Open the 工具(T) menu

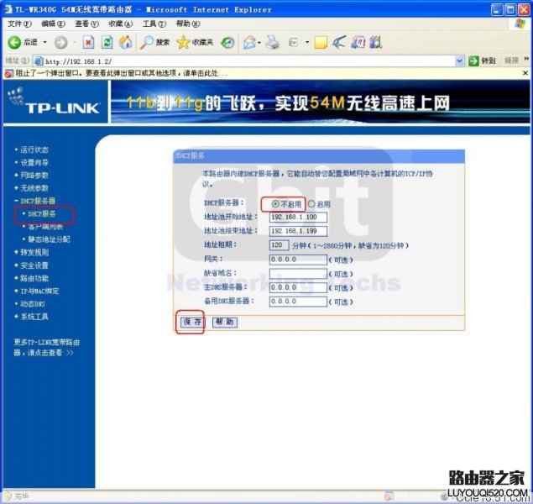pos(154,24)
